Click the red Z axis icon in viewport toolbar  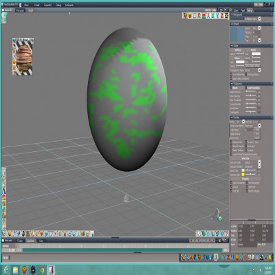point(222,16)
